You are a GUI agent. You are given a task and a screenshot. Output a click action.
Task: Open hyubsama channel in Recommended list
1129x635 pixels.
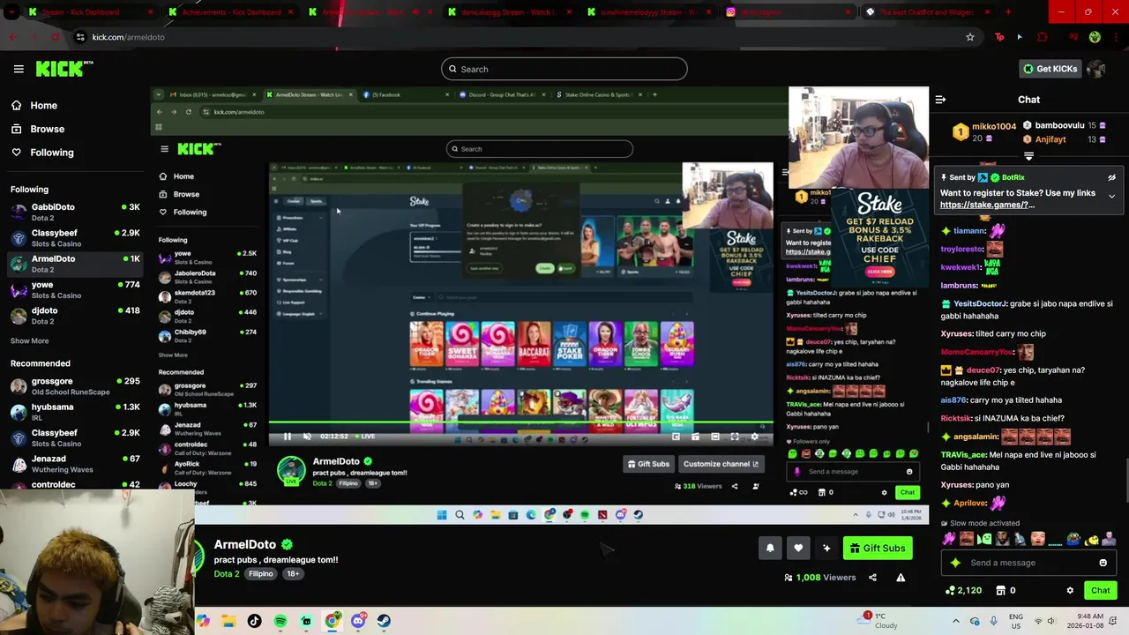[75, 412]
